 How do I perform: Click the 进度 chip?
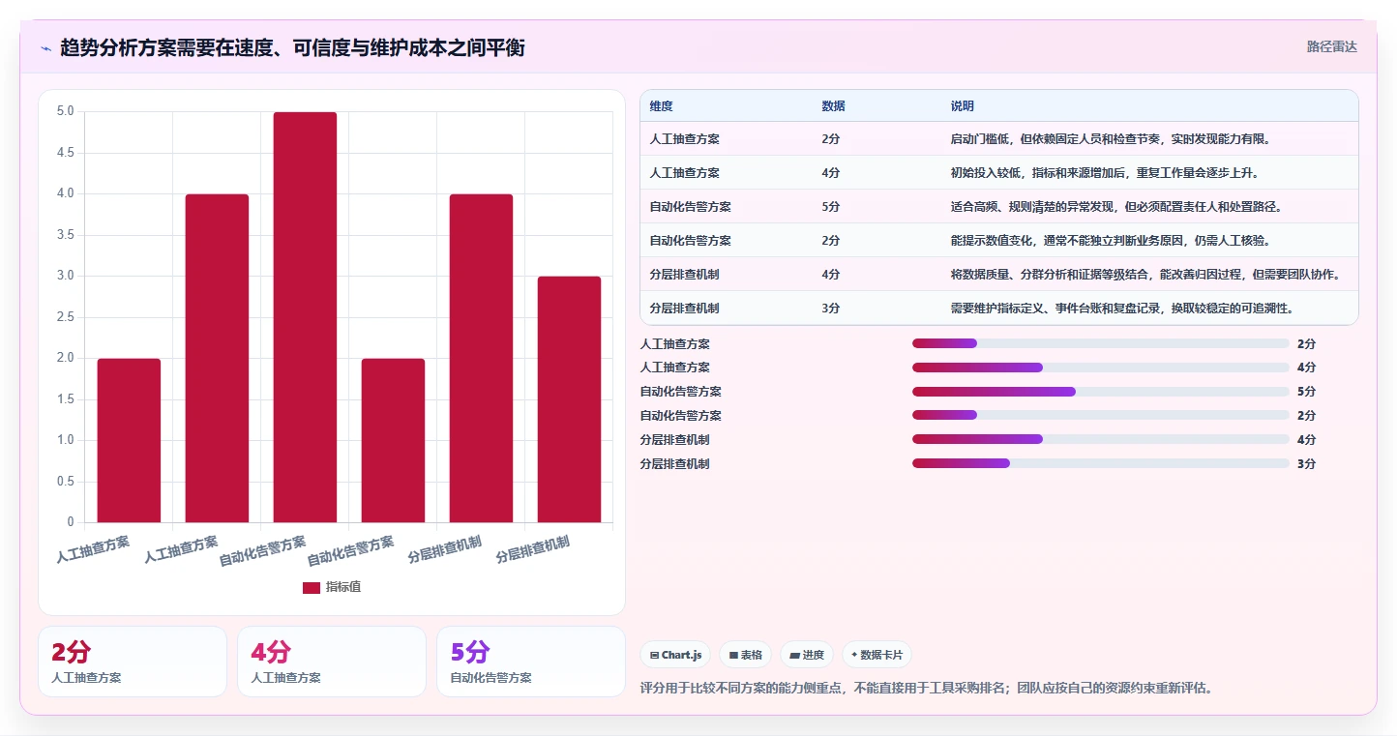tap(807, 655)
